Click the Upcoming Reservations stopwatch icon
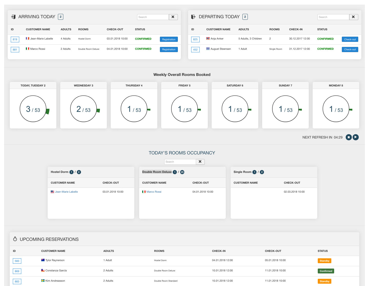This screenshot has height=286, width=369. click(x=15, y=239)
